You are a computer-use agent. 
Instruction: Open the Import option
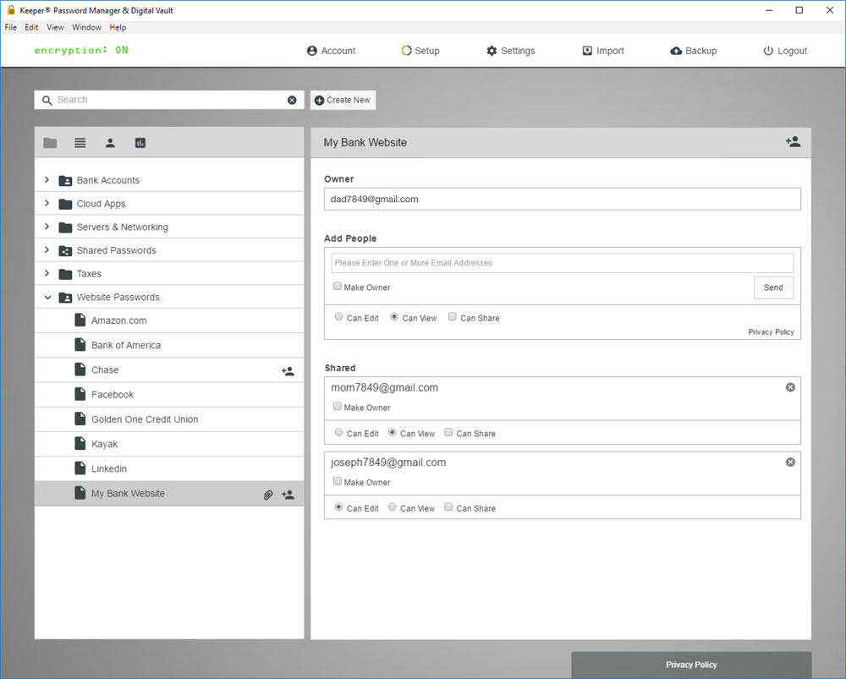coord(603,51)
